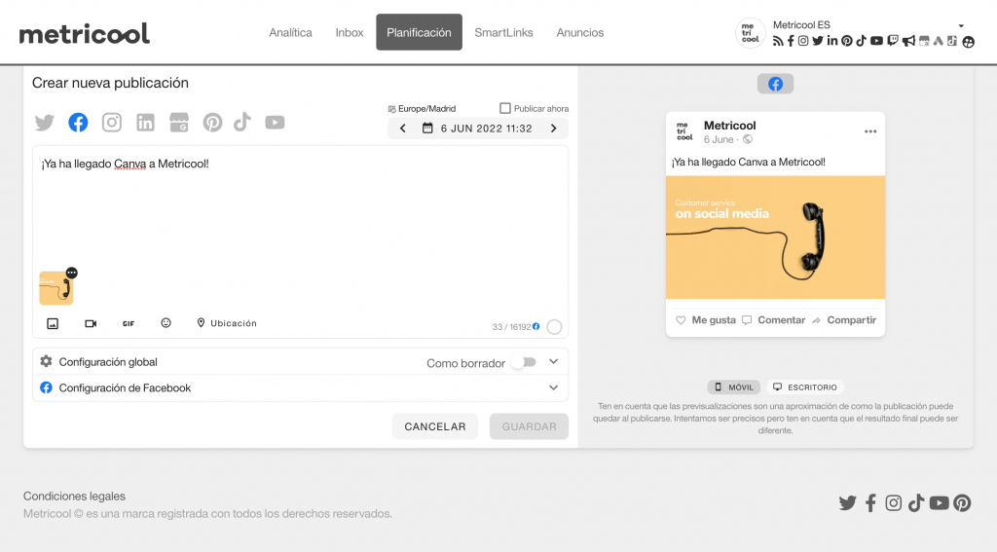
Task: Click the Metricool ES profile avatar
Action: [x=751, y=33]
